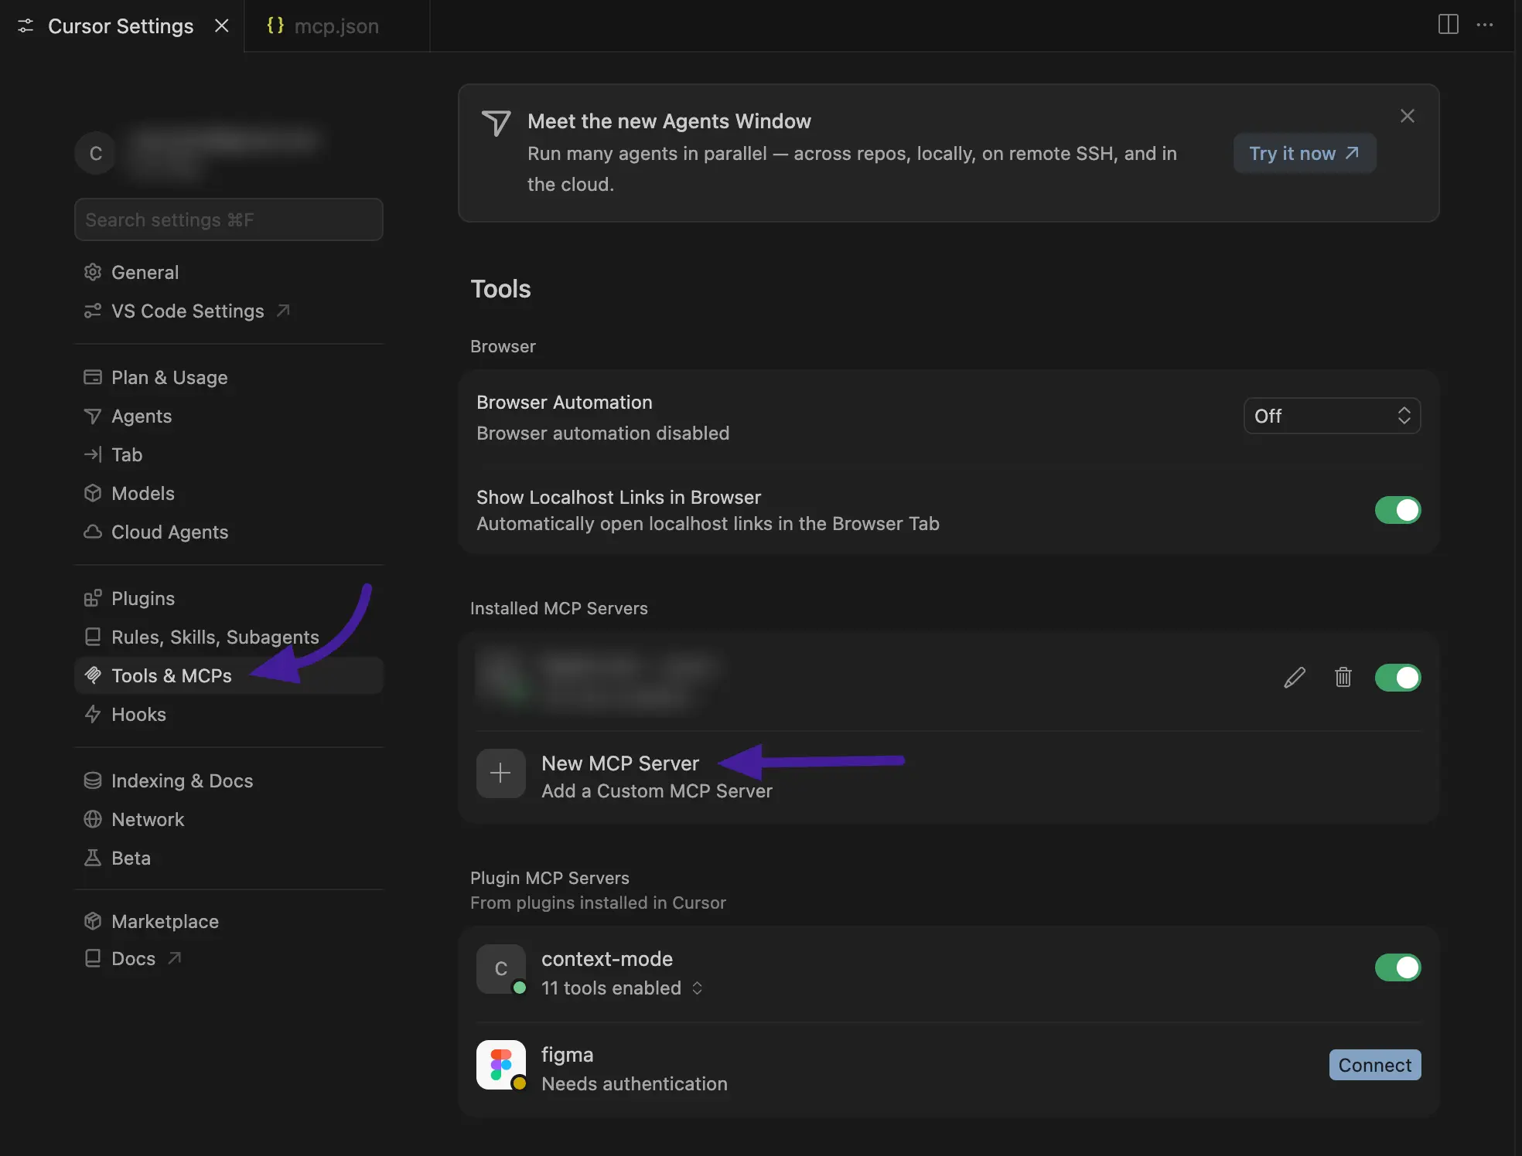The width and height of the screenshot is (1522, 1156).
Task: Open General settings
Action: (x=229, y=272)
